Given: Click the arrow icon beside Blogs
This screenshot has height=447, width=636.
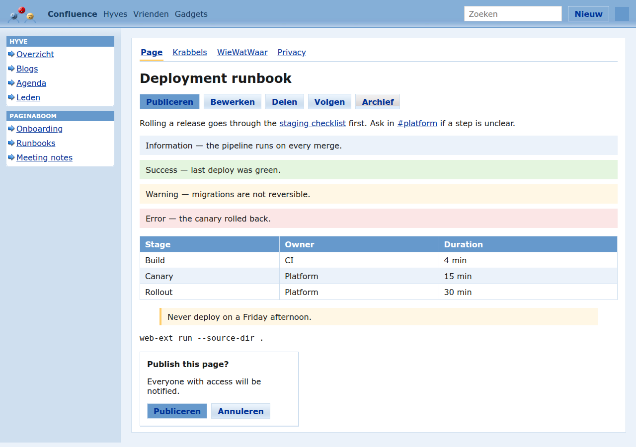Looking at the screenshot, I should click(x=11, y=69).
